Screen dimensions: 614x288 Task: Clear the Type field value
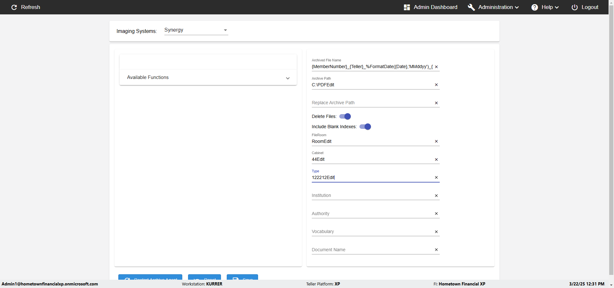click(436, 177)
